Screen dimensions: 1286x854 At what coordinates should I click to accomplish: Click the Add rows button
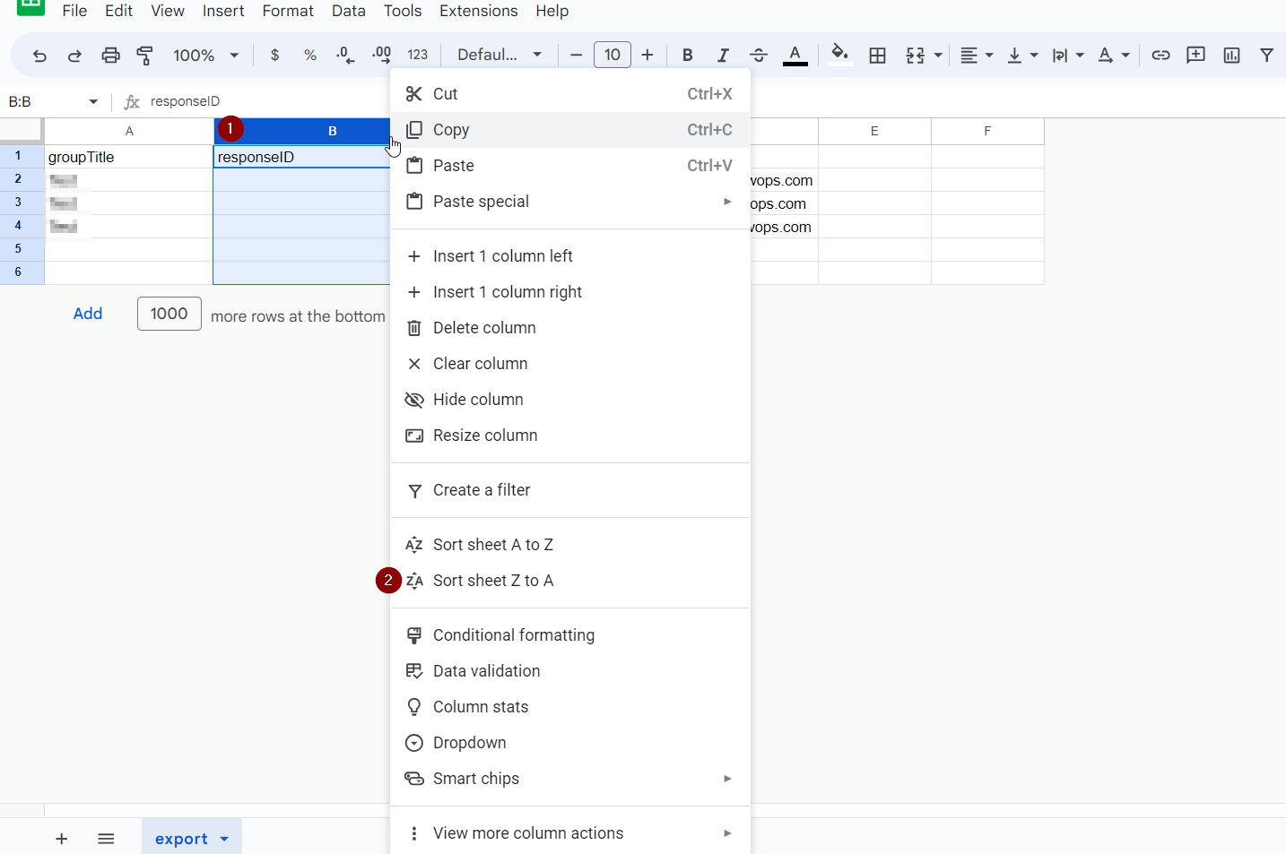87,314
